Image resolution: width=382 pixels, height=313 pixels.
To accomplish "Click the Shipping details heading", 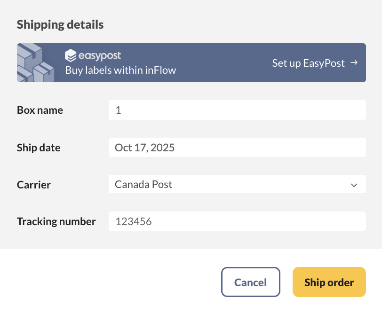I will [x=60, y=24].
